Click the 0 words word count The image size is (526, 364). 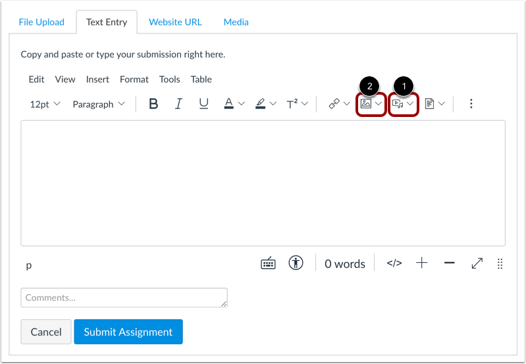pos(345,264)
